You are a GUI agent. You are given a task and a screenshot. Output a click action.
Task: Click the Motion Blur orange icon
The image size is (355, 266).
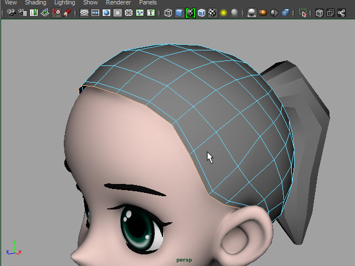(263, 13)
